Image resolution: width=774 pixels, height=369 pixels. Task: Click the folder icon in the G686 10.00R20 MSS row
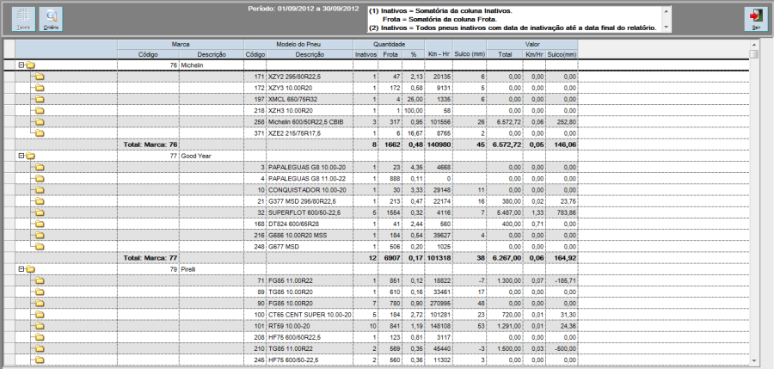(40, 235)
